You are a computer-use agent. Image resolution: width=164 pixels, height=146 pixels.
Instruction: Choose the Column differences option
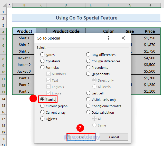103,61
